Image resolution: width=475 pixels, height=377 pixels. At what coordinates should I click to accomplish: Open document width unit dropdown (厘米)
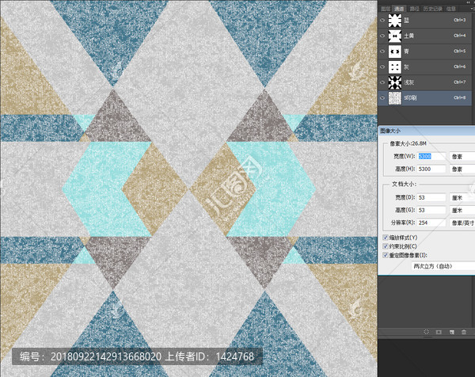[x=462, y=197]
